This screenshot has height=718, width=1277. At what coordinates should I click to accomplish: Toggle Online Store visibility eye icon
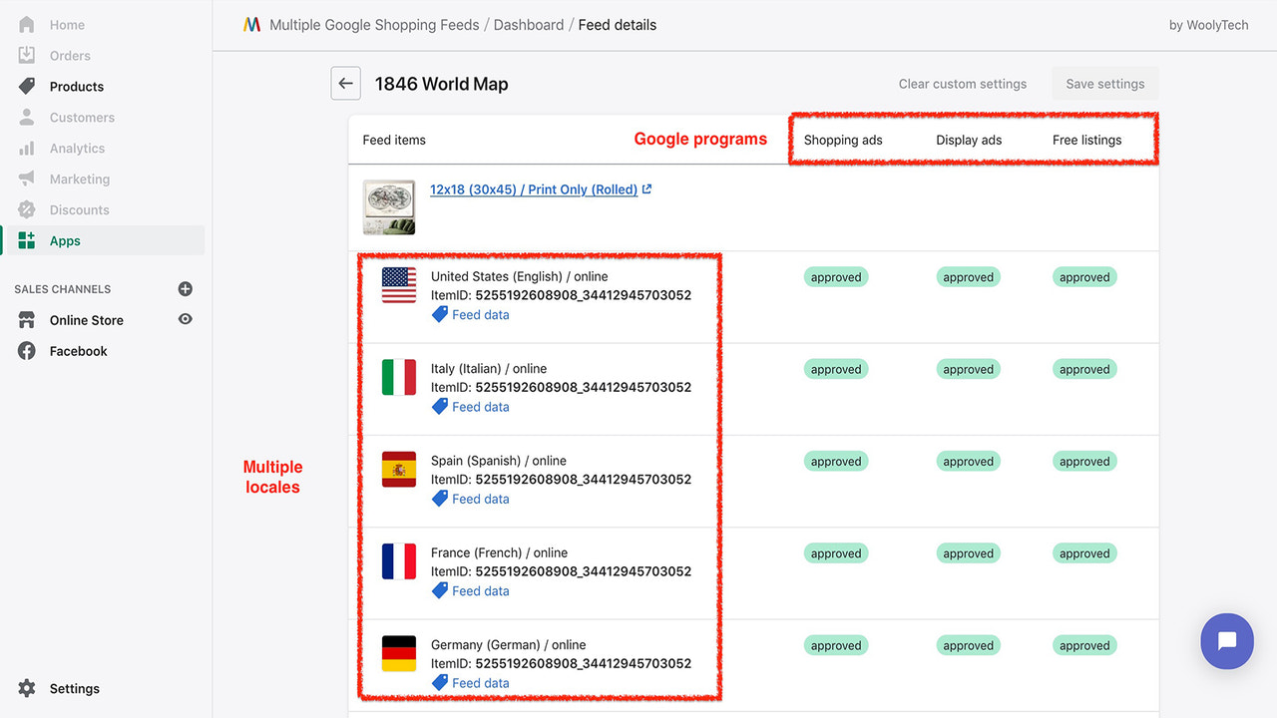click(x=185, y=320)
